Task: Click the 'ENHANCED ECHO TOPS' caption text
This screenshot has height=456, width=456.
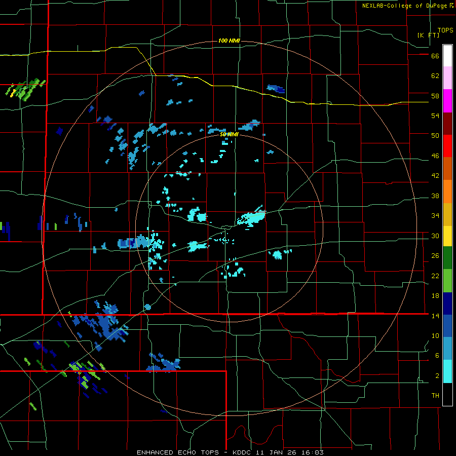Action: pos(178,452)
